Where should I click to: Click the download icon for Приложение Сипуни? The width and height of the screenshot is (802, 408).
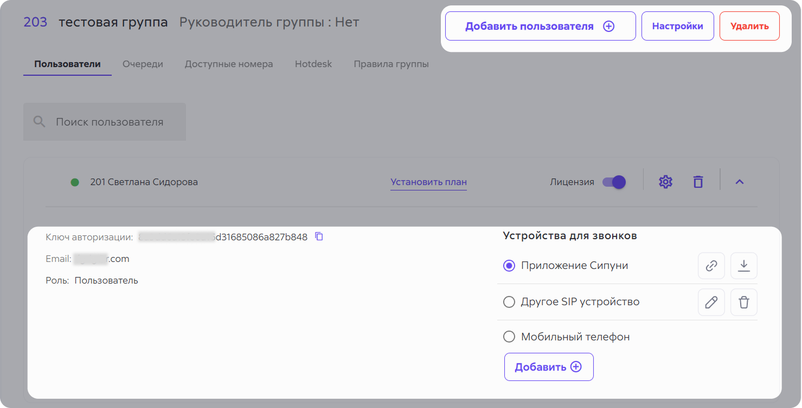point(743,266)
